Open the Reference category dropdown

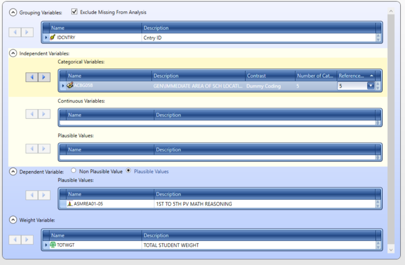click(371, 86)
